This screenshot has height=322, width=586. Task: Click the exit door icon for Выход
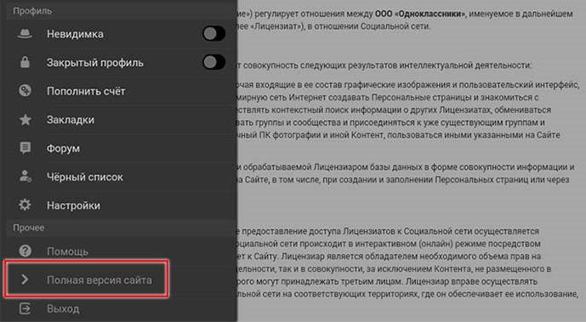25,308
